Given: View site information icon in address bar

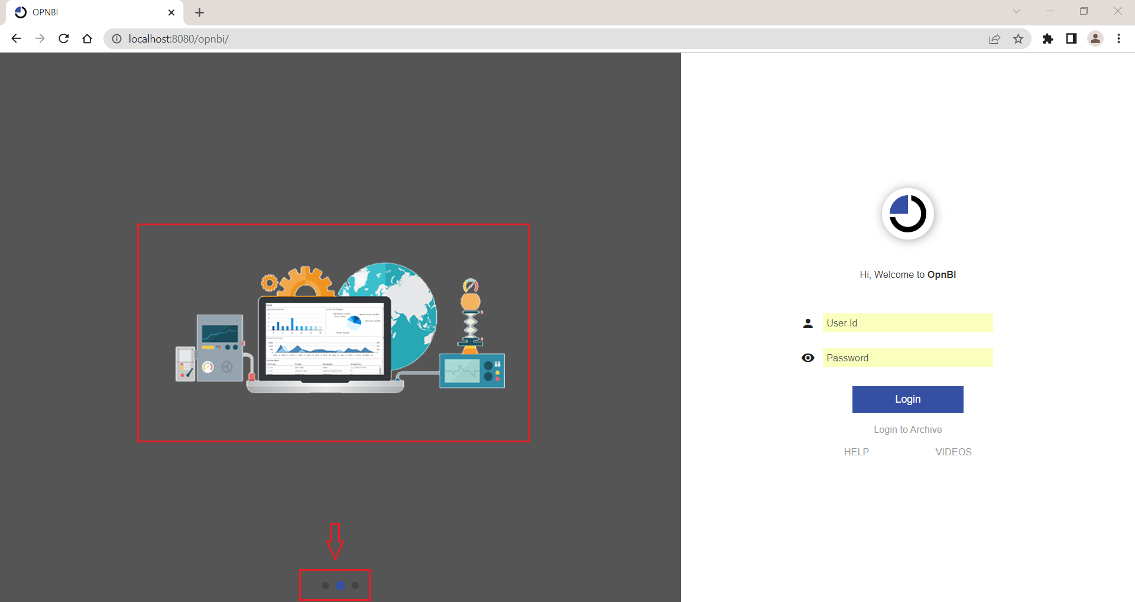Looking at the screenshot, I should tap(116, 38).
